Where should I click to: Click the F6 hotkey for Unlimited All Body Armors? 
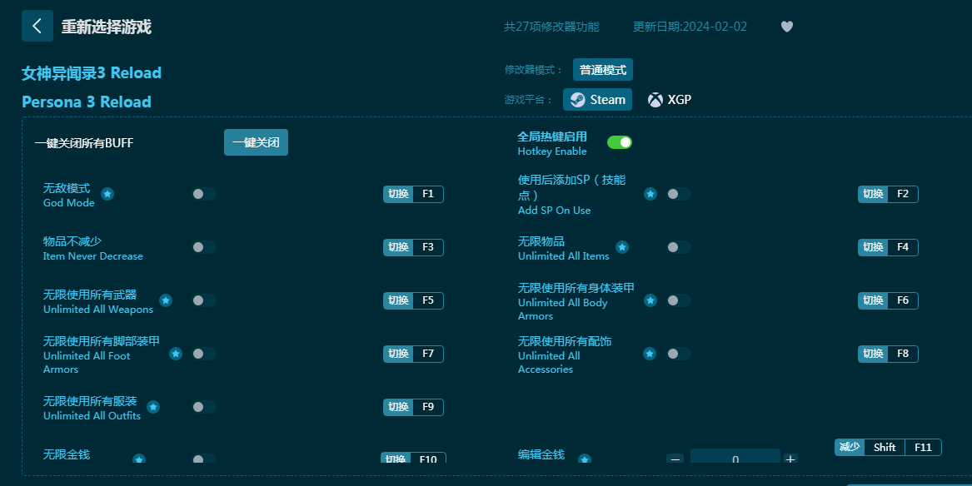pos(889,300)
